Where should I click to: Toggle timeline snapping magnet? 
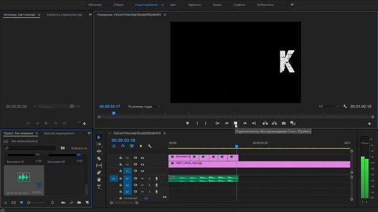123,146
